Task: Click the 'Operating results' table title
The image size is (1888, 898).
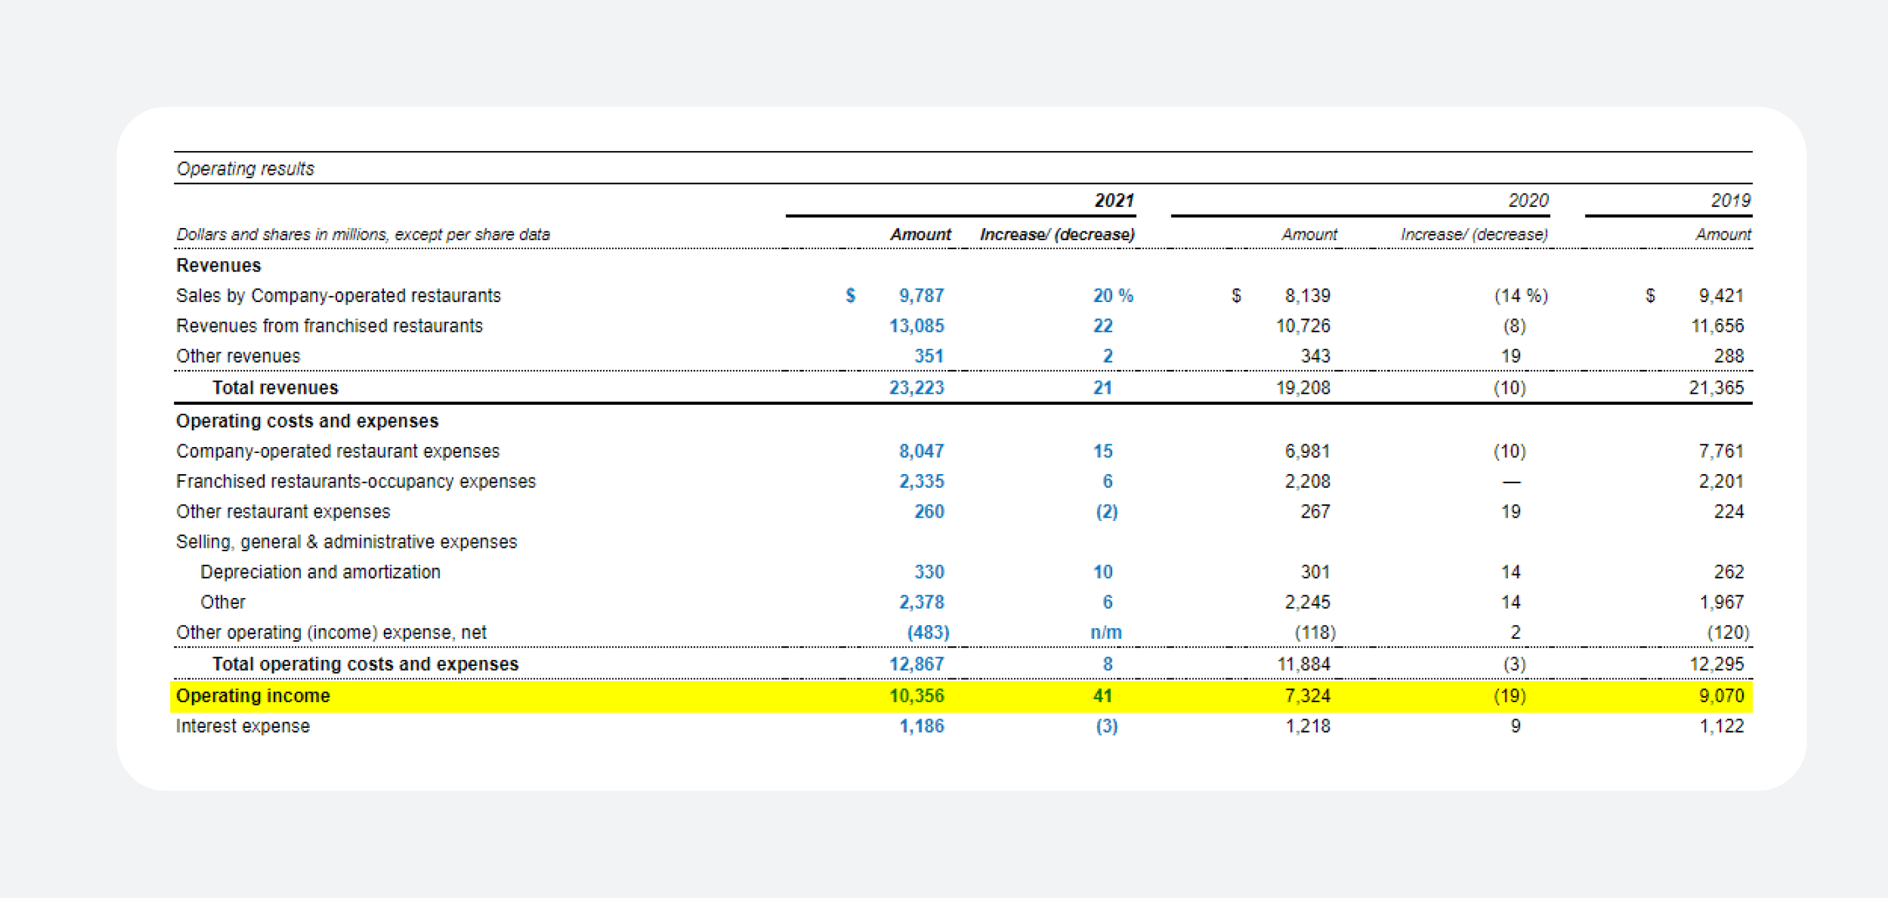Action: 245,169
